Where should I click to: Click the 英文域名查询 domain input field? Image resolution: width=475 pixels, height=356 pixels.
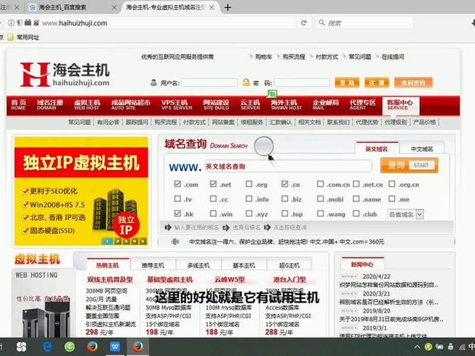pos(288,166)
